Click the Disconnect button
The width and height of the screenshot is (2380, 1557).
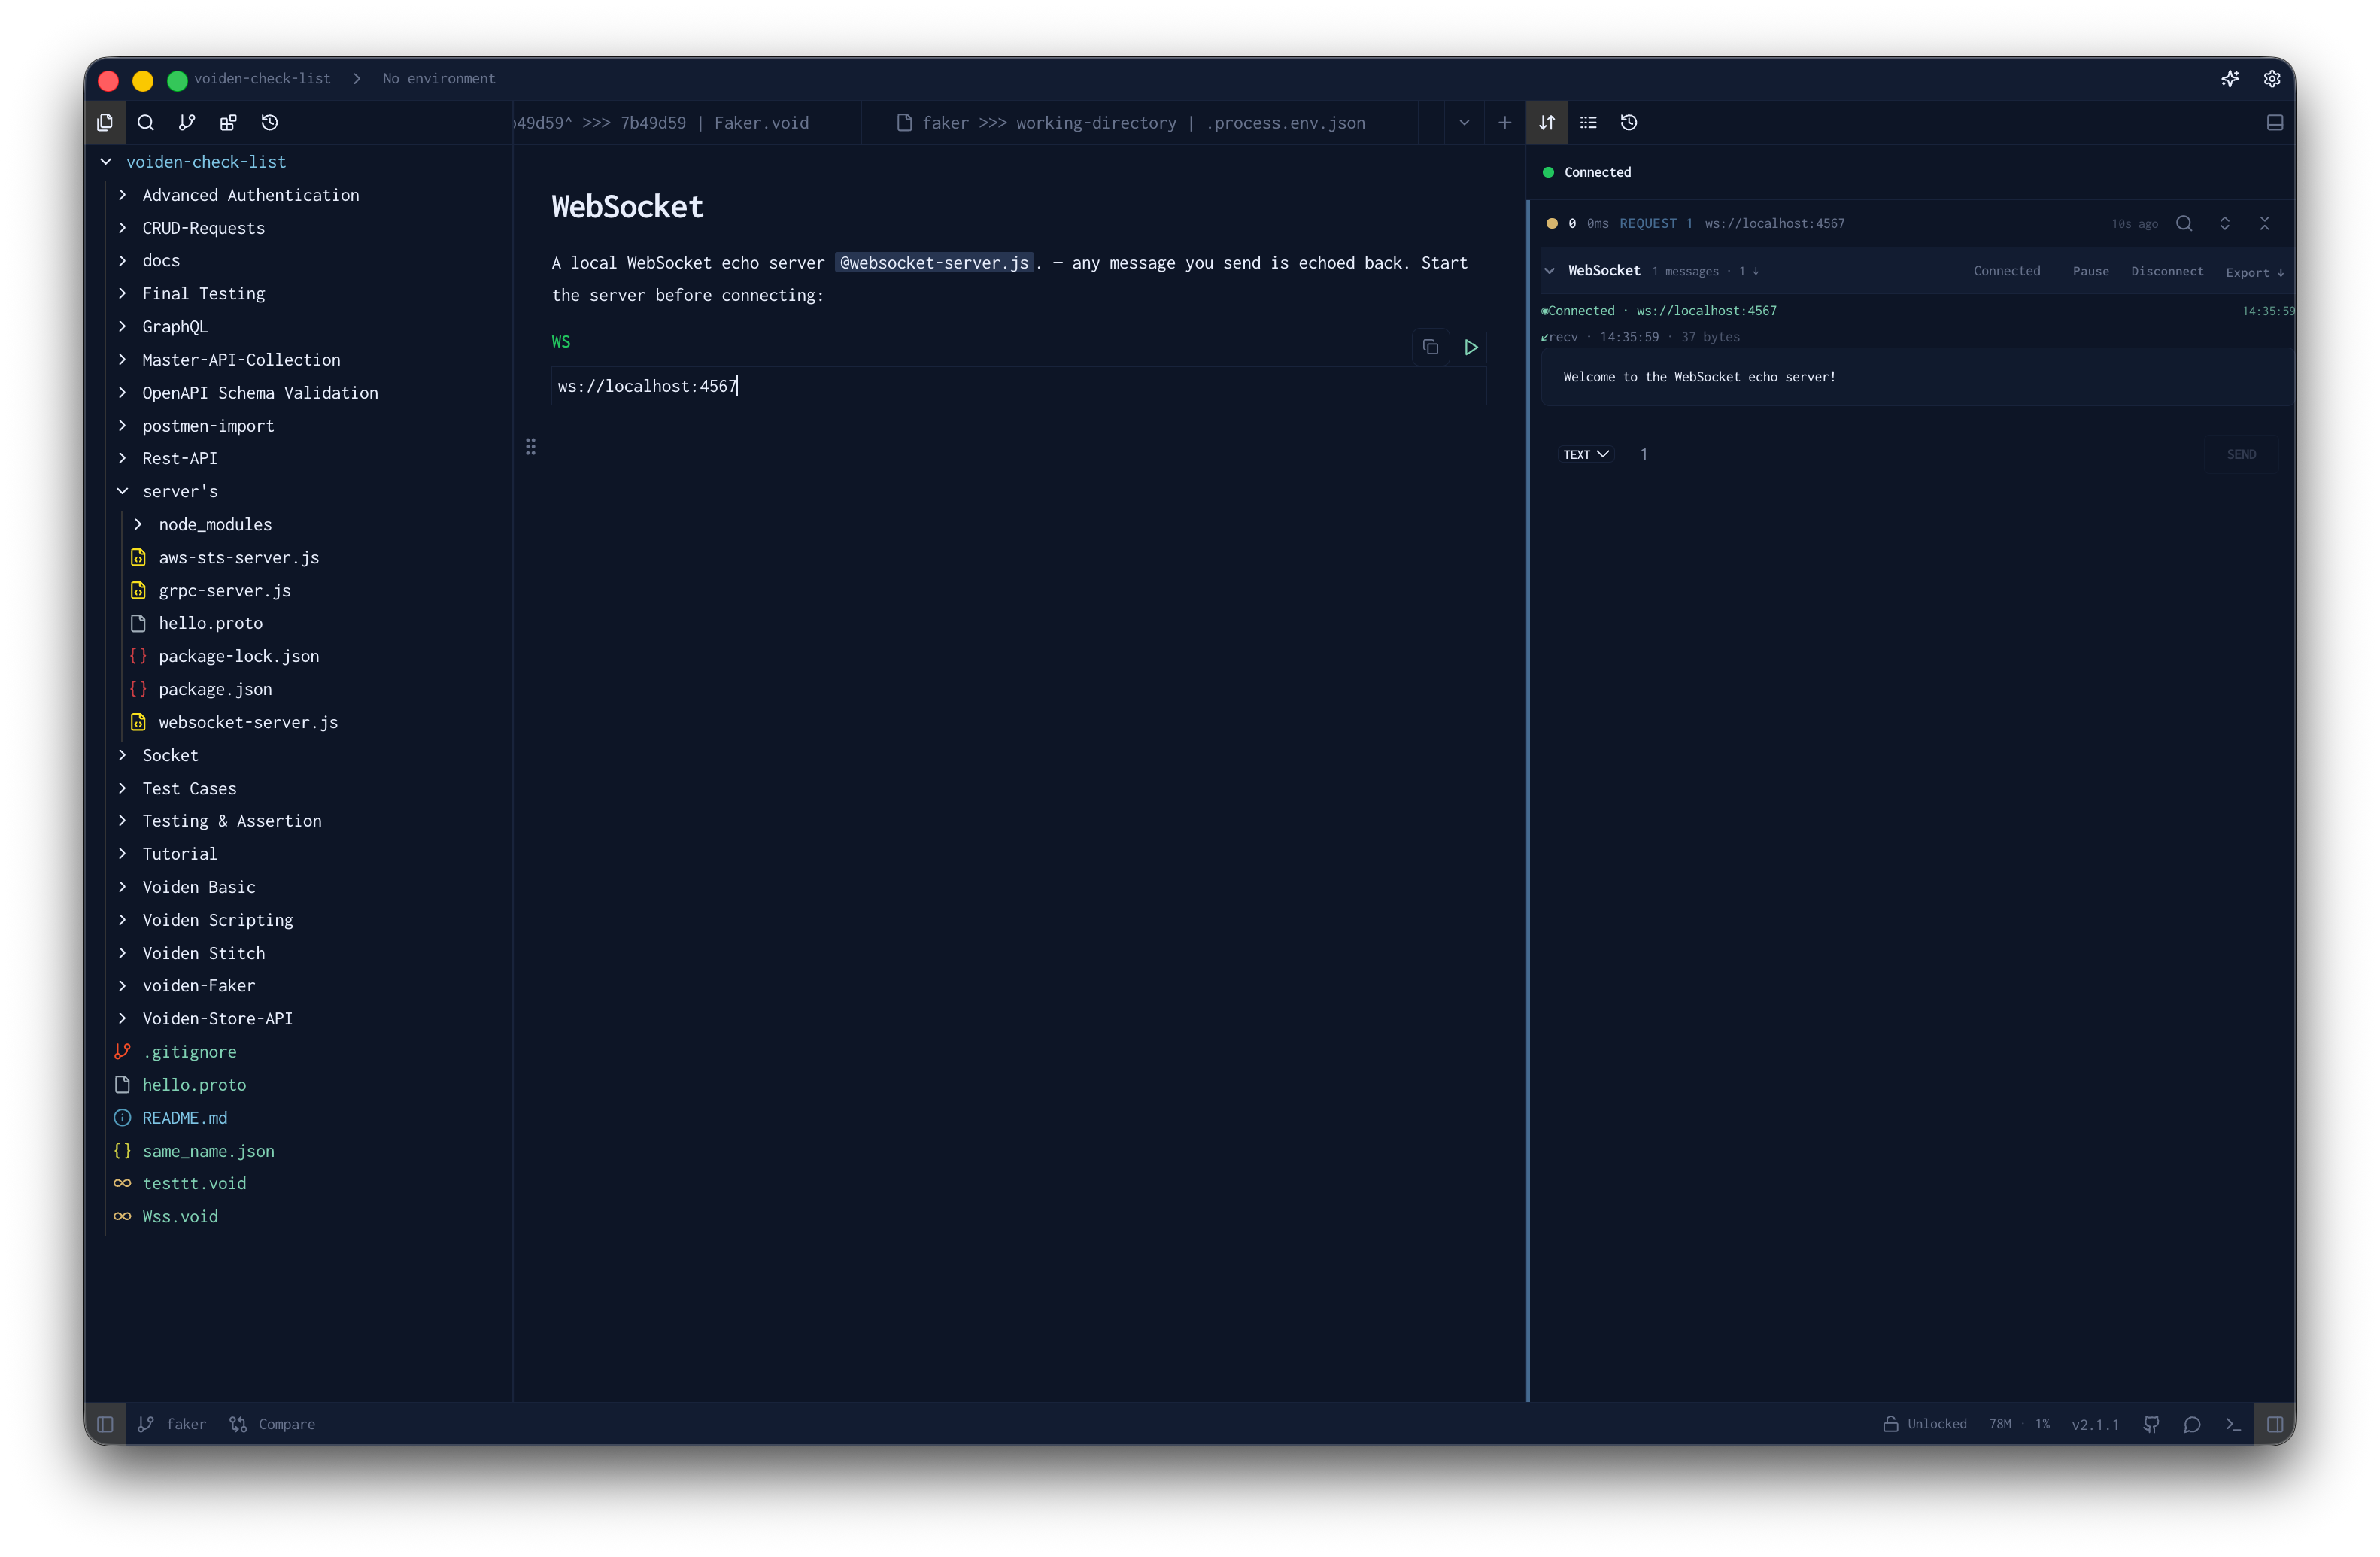coord(2167,271)
